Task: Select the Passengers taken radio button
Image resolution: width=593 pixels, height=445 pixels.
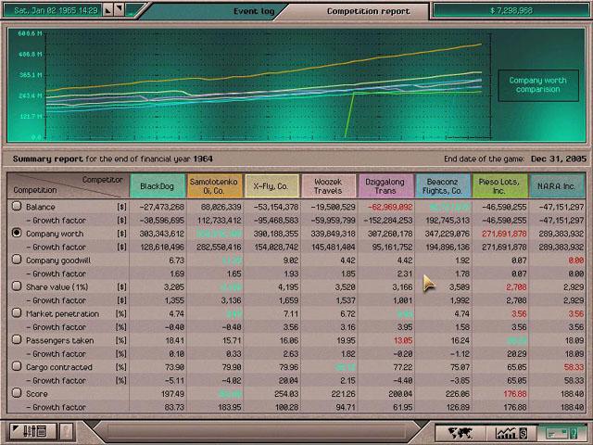Action: point(16,340)
